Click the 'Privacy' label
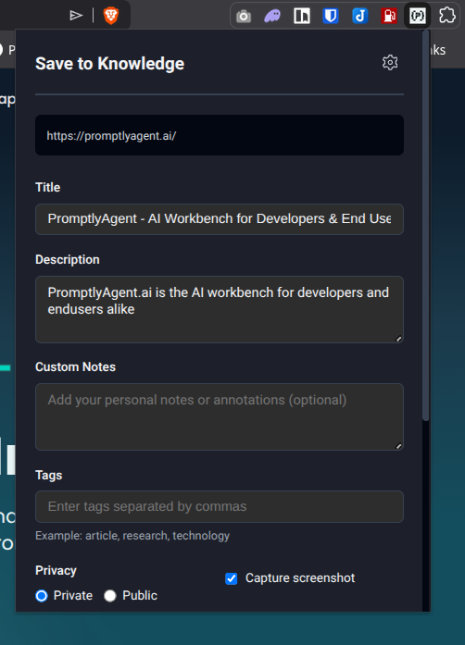The height and width of the screenshot is (645, 465). click(x=56, y=571)
